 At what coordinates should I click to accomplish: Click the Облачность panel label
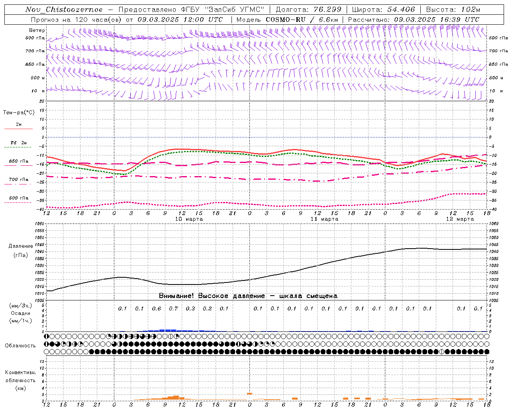pos(20,346)
